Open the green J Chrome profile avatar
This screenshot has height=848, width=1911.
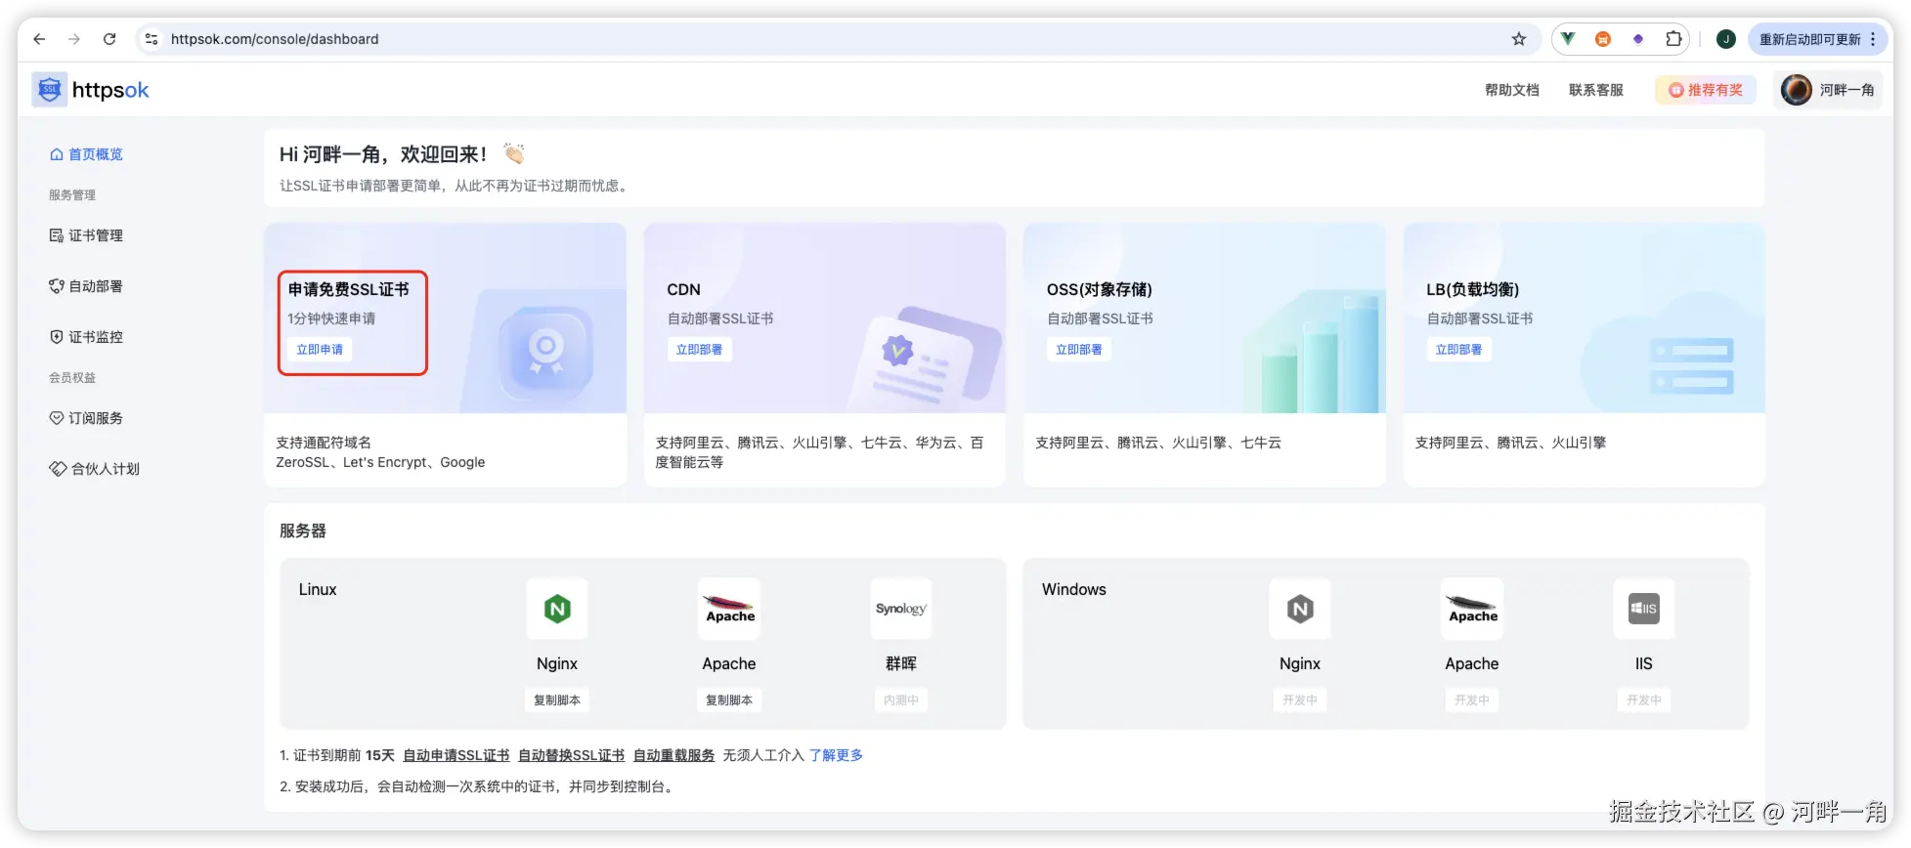(x=1726, y=39)
